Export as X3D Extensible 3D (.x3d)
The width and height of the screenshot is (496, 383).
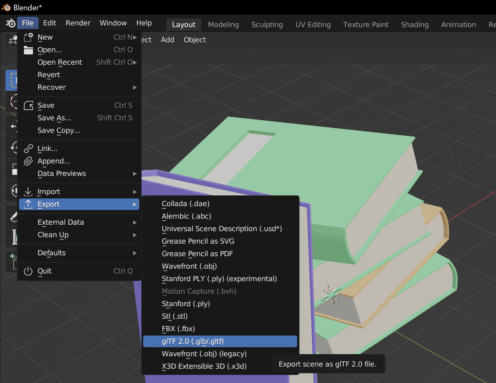click(220, 366)
